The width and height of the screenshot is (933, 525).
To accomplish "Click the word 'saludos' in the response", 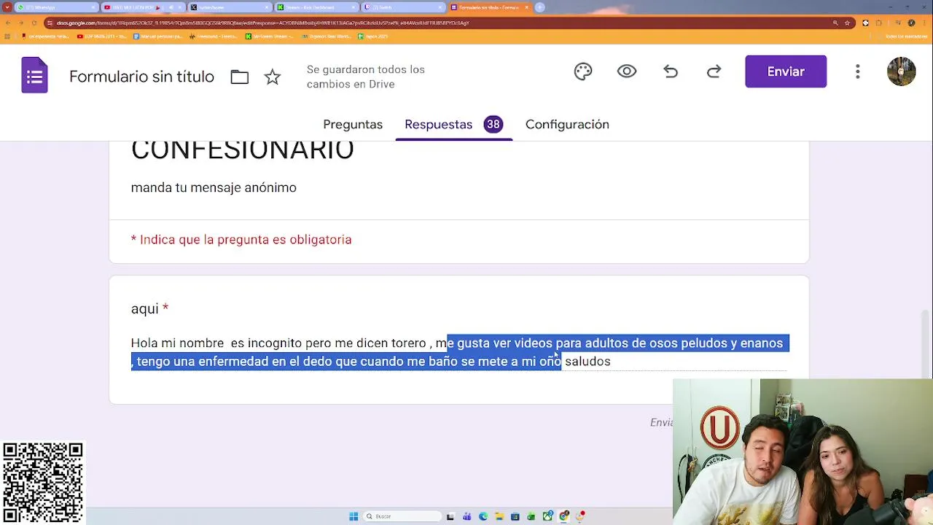I will [x=587, y=362].
